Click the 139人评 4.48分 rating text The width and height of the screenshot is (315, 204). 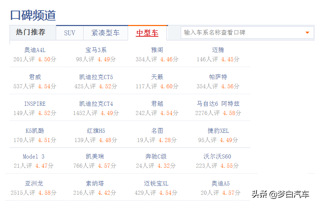click(x=96, y=140)
